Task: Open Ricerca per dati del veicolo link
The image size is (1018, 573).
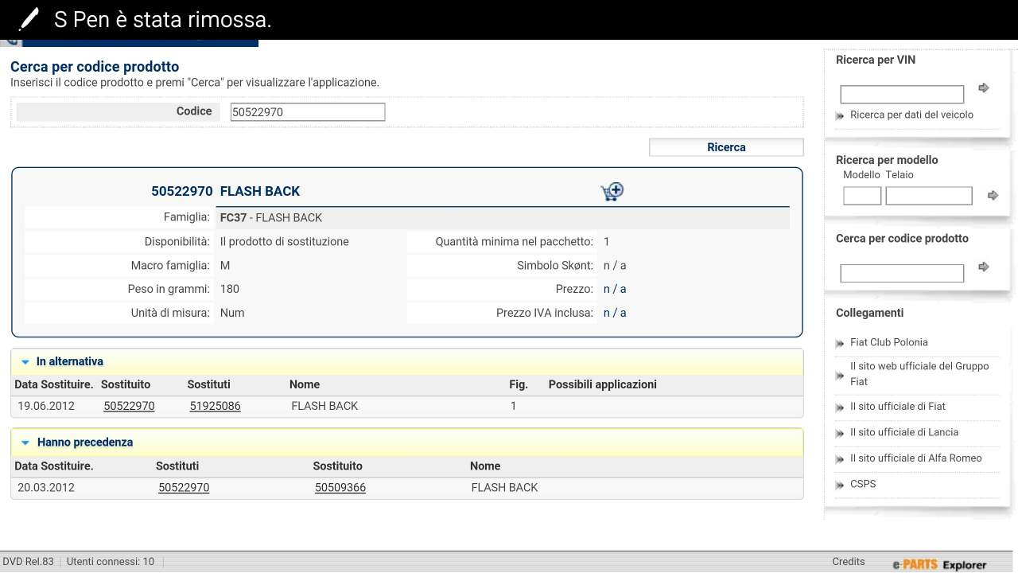Action: coord(911,115)
